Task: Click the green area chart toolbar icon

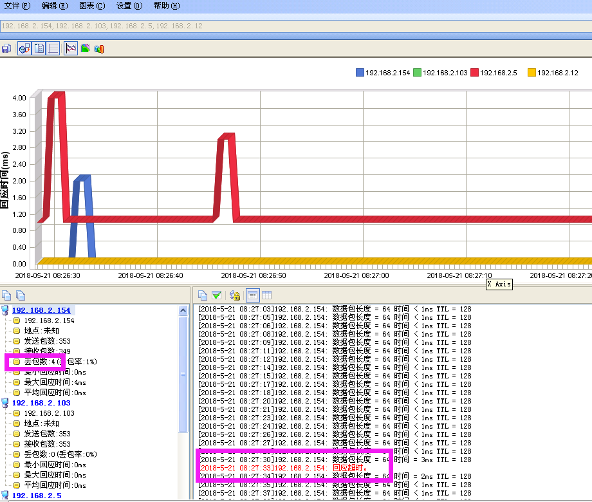Action: pos(85,49)
